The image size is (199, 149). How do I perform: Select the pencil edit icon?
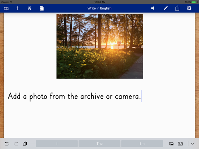(165, 8)
